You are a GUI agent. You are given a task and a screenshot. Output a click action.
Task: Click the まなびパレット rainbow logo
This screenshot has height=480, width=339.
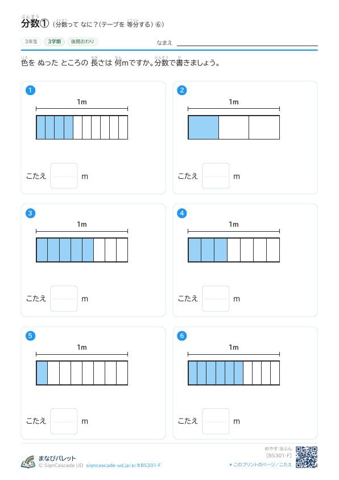point(28,462)
